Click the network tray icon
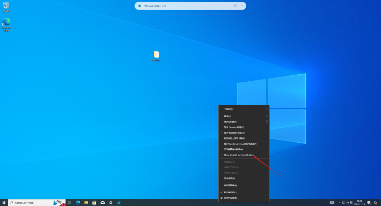Image resolution: width=381 pixels, height=206 pixels. 343,202
